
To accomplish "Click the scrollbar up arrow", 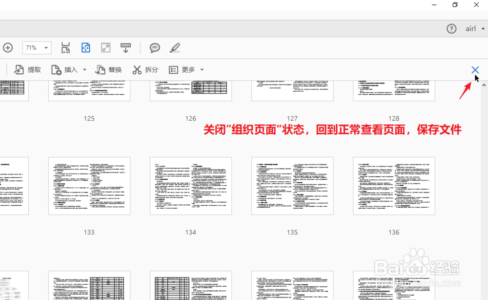I will click(x=484, y=85).
